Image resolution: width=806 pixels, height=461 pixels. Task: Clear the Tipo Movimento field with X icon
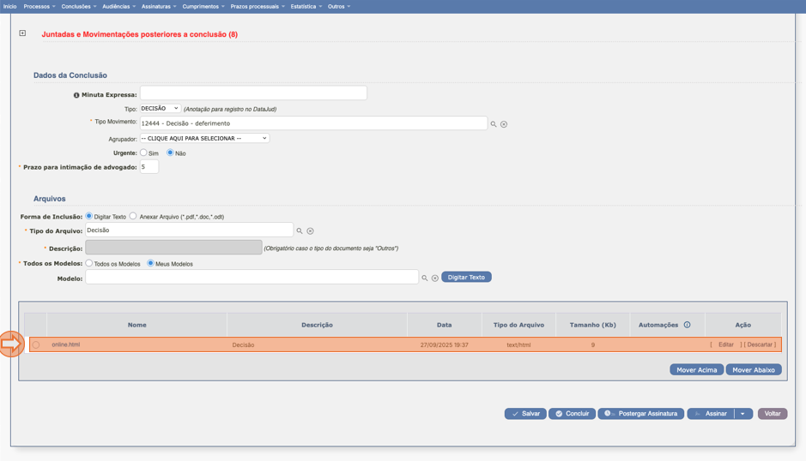pos(504,124)
